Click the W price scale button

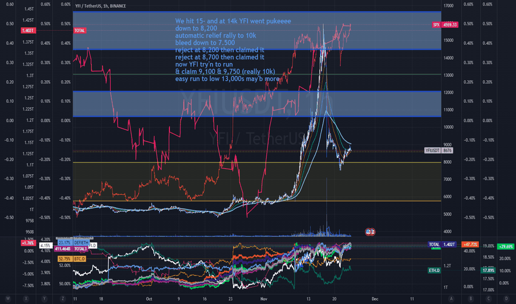[x=8, y=298]
